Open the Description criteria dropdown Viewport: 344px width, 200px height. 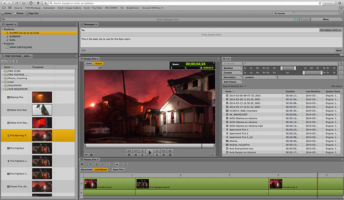point(232,77)
